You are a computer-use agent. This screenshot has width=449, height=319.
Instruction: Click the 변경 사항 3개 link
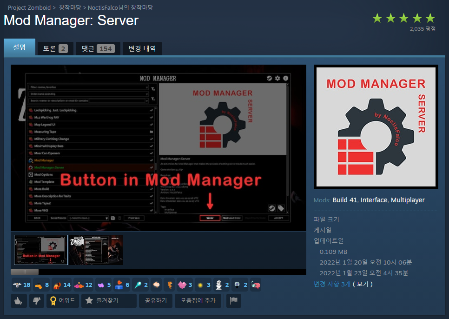point(332,284)
